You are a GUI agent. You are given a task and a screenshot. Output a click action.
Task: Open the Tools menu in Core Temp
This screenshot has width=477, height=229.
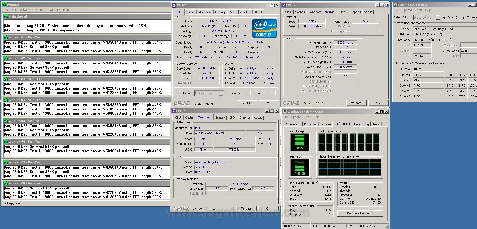(x=419, y=10)
